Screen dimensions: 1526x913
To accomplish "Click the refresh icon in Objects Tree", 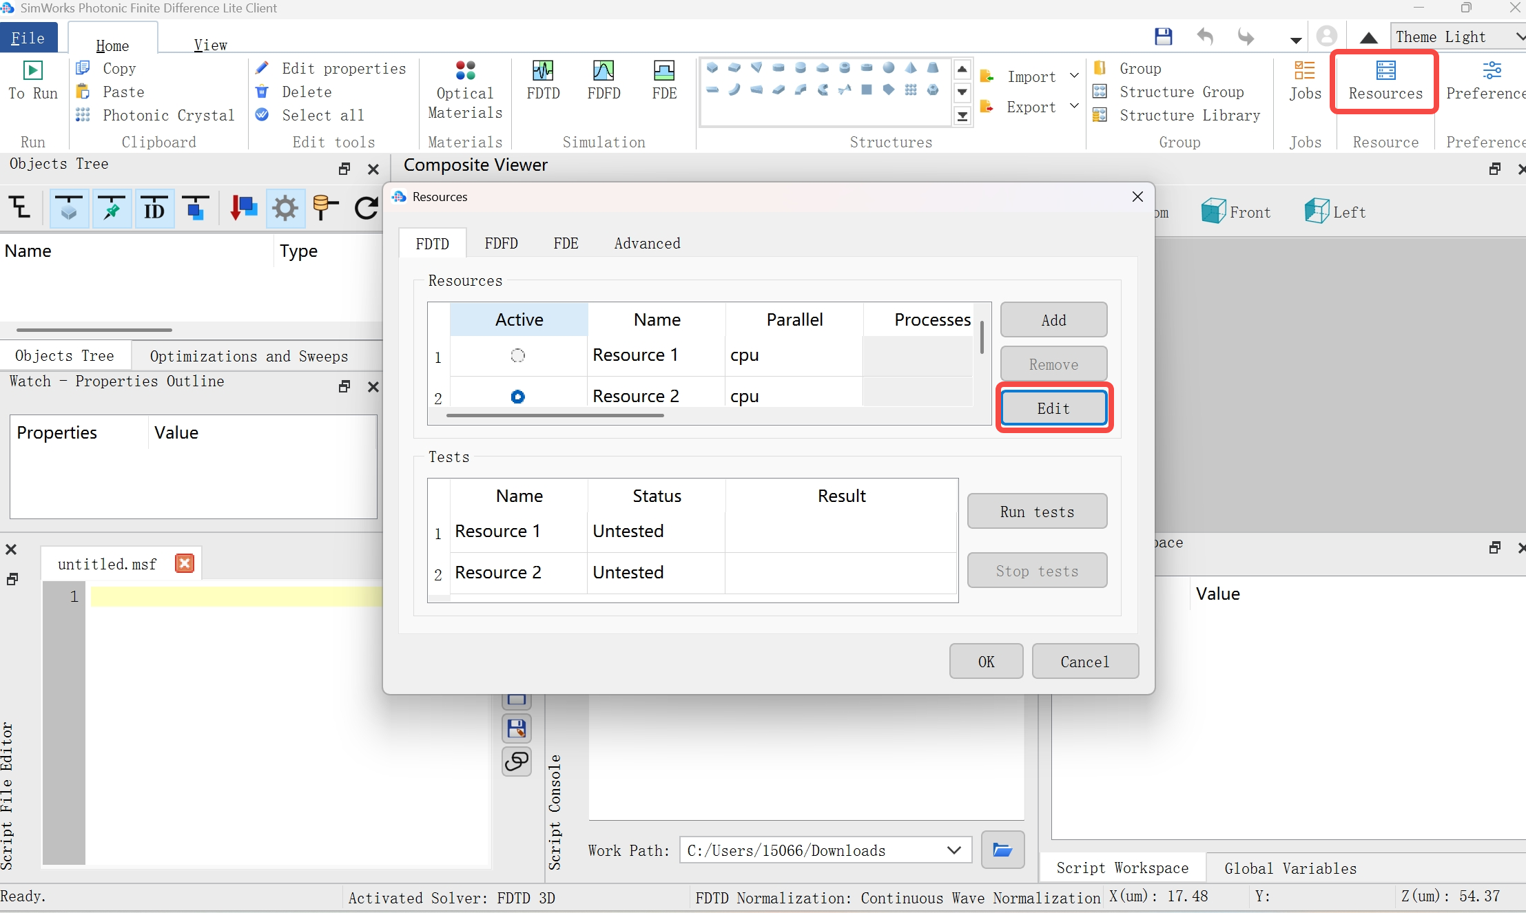I will point(366,207).
